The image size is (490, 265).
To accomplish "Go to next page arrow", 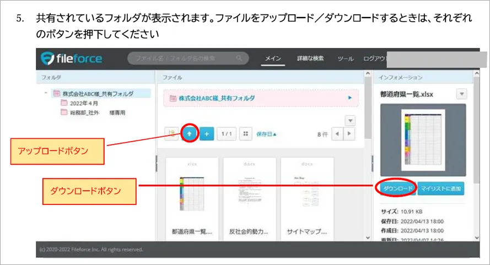I will click(349, 134).
